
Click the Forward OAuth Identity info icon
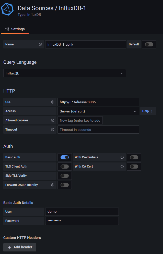tap(53, 185)
